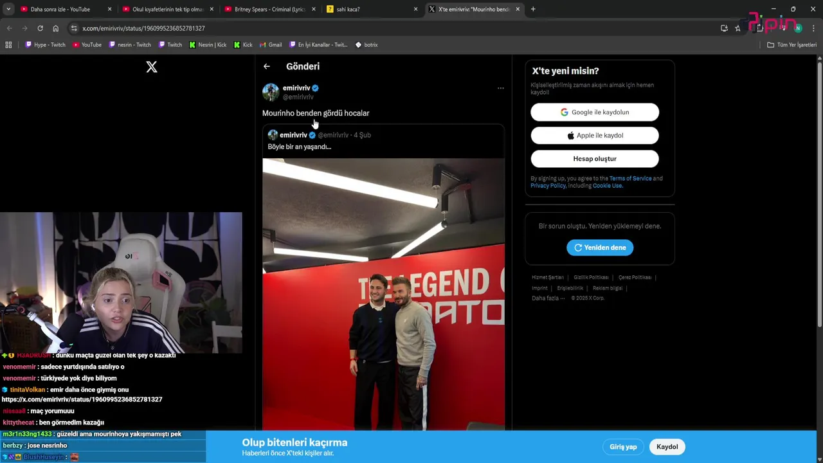Click 'Kaydol' in the bottom banner
The width and height of the screenshot is (823, 463).
(x=667, y=447)
